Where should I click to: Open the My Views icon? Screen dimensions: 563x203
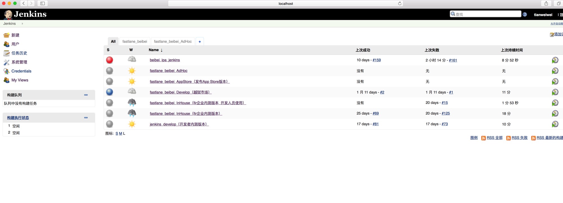[6, 80]
